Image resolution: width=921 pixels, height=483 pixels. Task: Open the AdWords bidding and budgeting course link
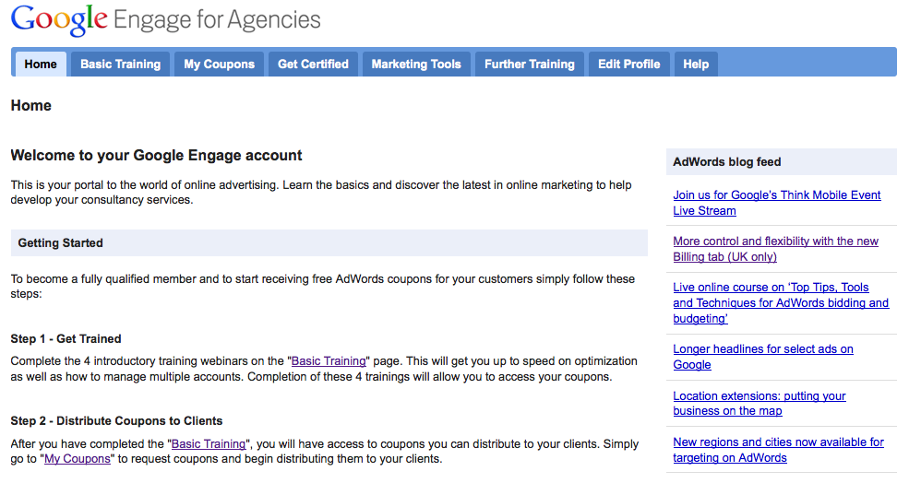pyautogui.click(x=780, y=302)
